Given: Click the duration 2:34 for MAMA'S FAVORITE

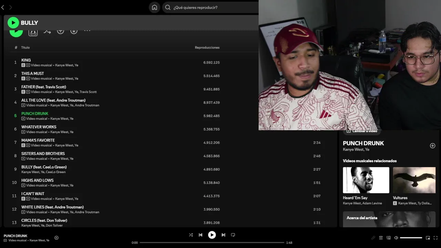Looking at the screenshot, I should (317, 143).
